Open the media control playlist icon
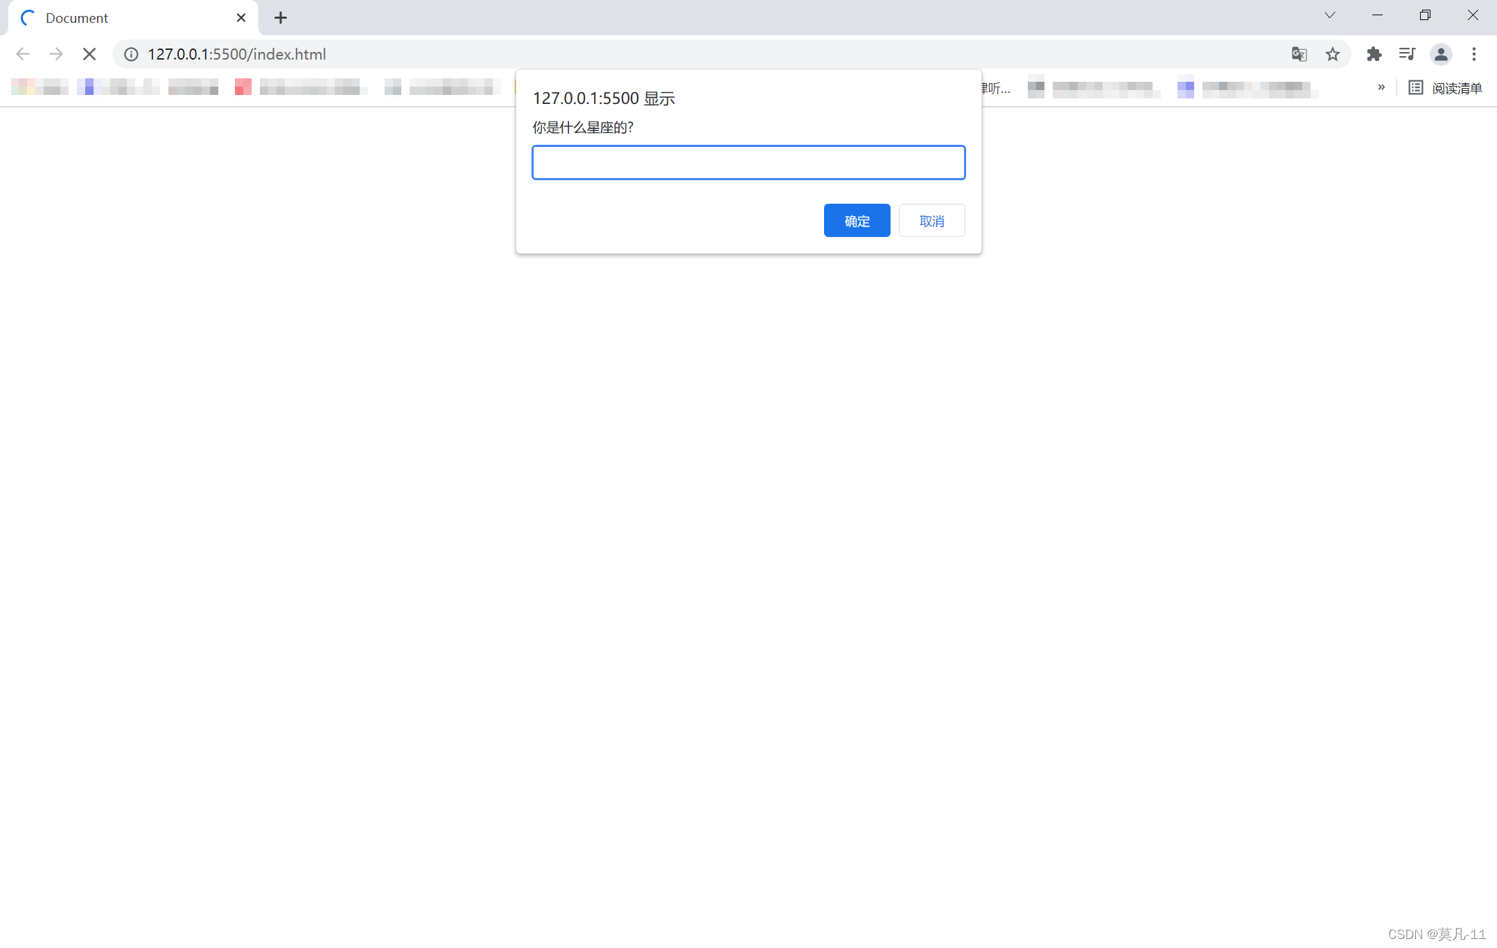The image size is (1497, 948). click(x=1407, y=54)
